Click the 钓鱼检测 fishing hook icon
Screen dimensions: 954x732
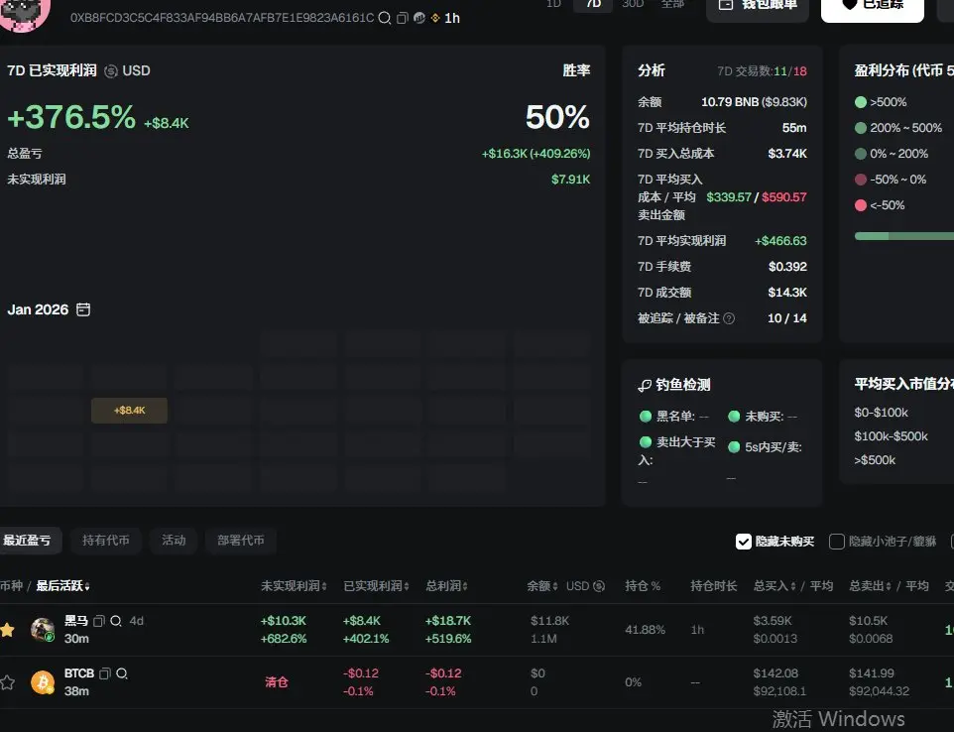coord(645,385)
